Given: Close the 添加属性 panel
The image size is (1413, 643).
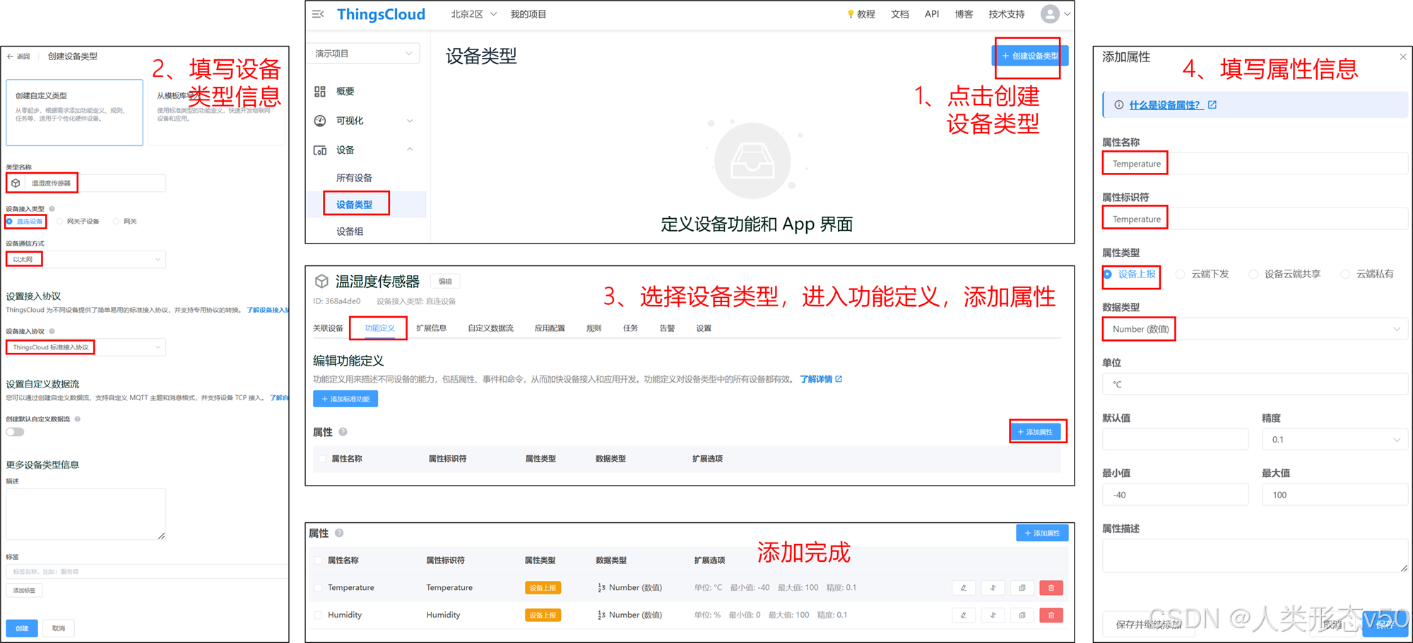Looking at the screenshot, I should pyautogui.click(x=1402, y=57).
